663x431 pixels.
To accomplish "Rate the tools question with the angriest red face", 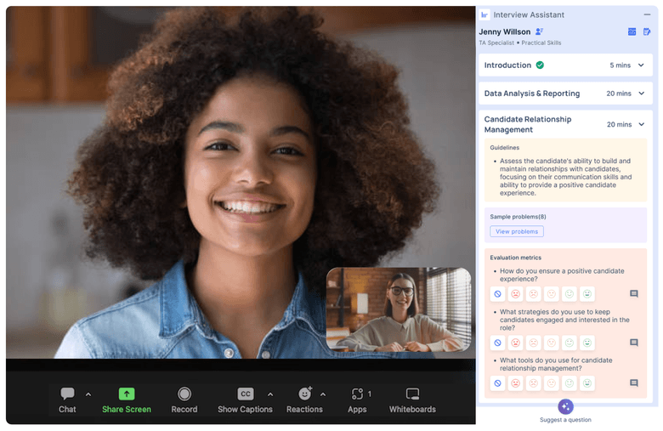I will [x=515, y=383].
